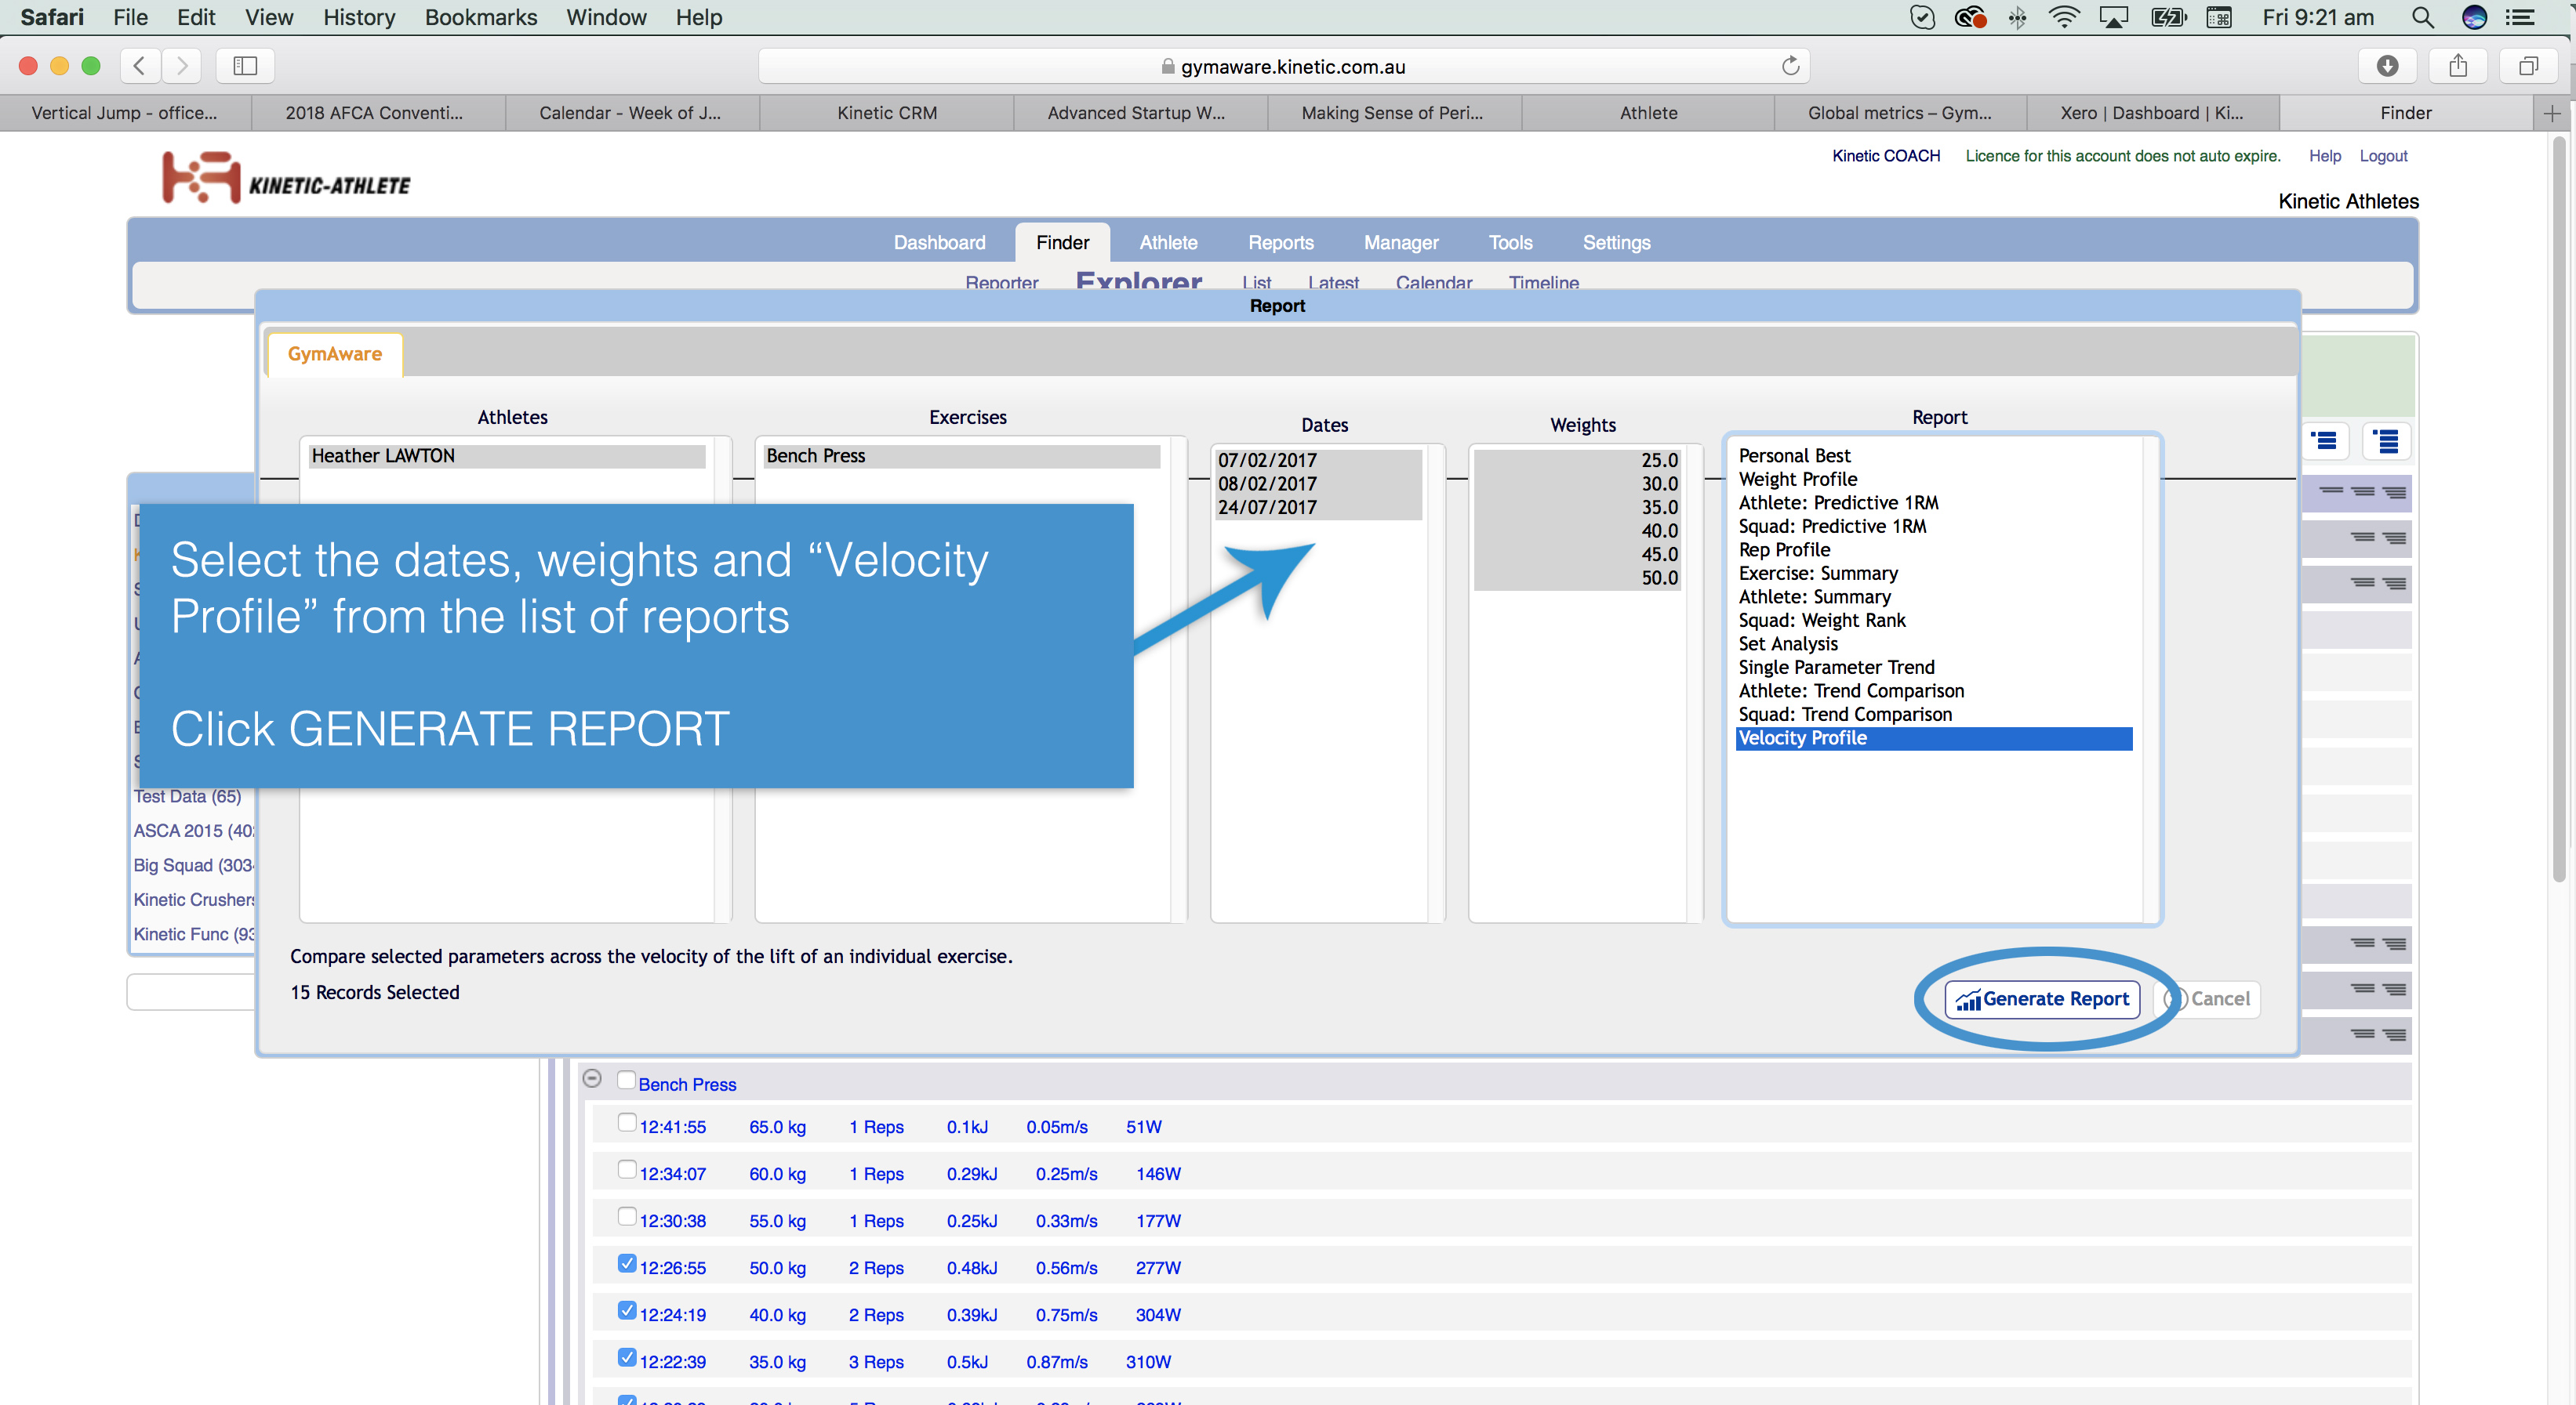Image resolution: width=2576 pixels, height=1405 pixels.
Task: Click the Bluetooth status icon
Action: 2018,17
